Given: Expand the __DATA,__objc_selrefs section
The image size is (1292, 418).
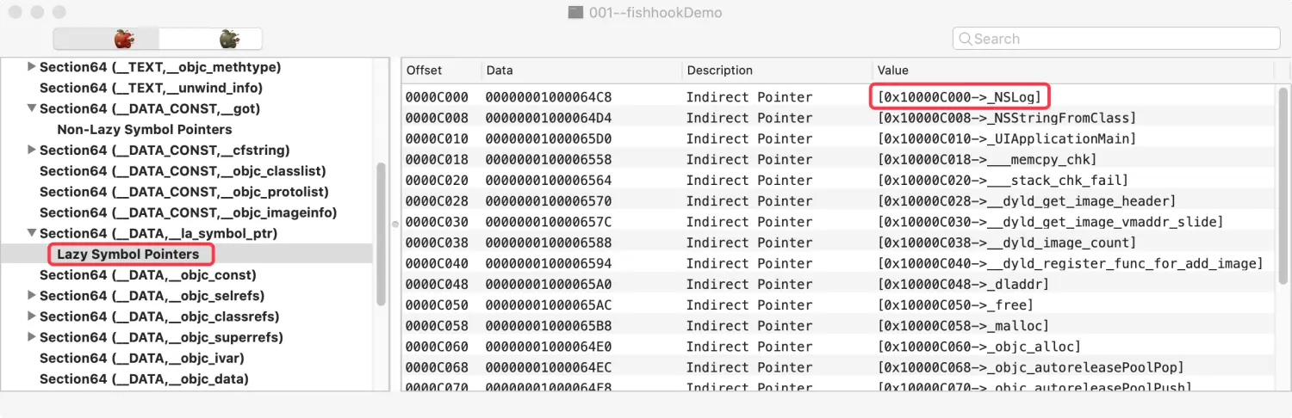Looking at the screenshot, I should coord(32,296).
